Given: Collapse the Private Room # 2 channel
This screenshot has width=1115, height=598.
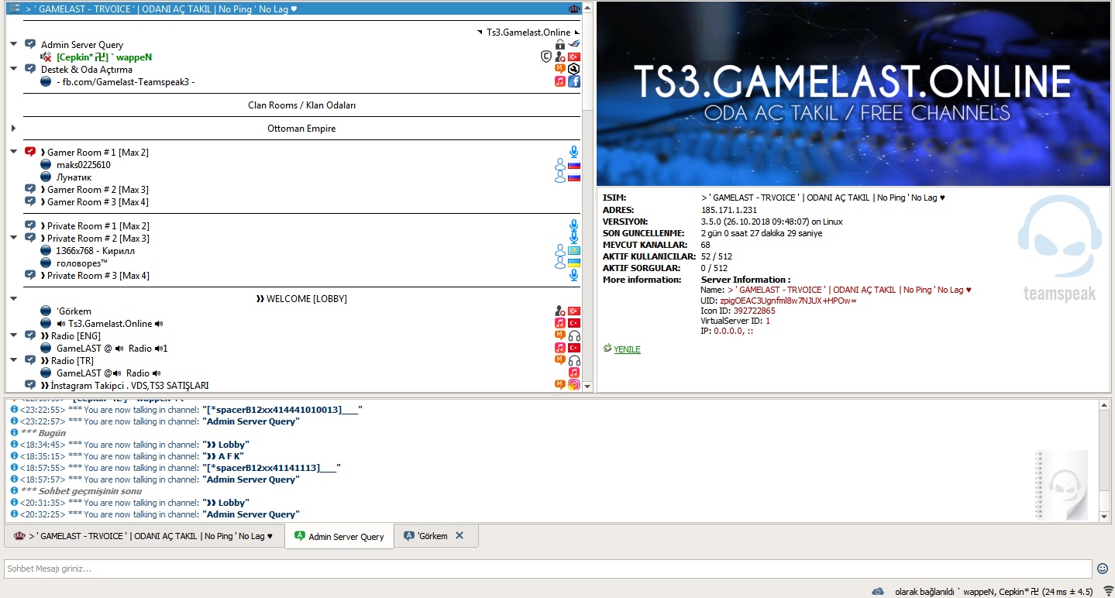Looking at the screenshot, I should click(x=14, y=238).
